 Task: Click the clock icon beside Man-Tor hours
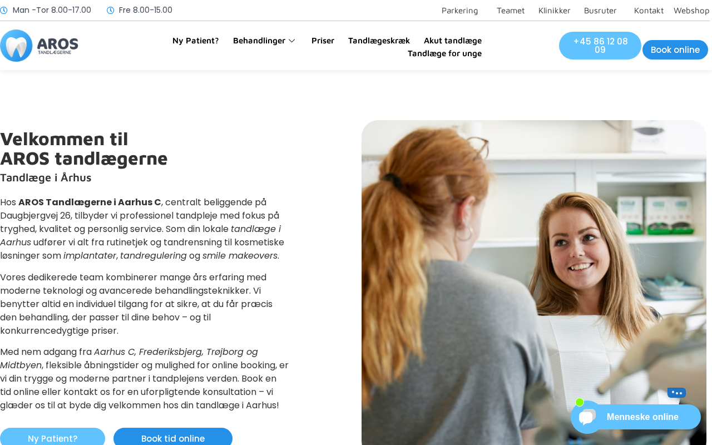click(x=3, y=10)
